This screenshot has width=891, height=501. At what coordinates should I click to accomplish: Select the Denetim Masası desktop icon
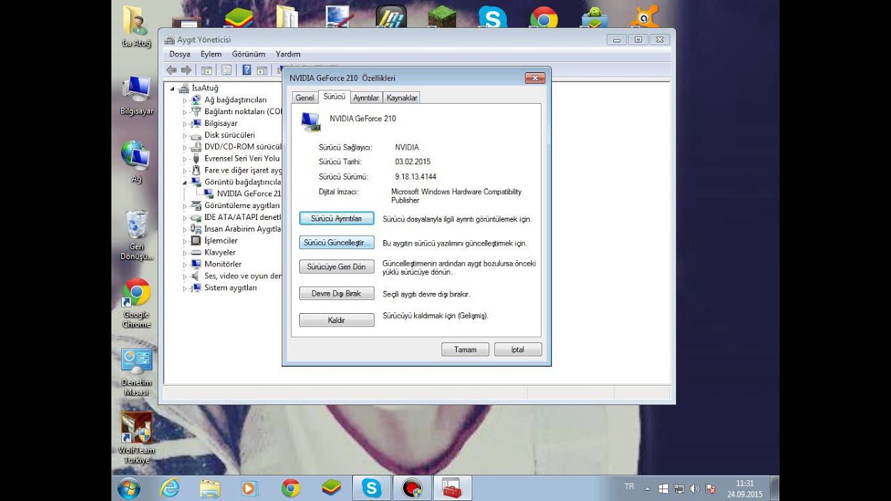[136, 372]
